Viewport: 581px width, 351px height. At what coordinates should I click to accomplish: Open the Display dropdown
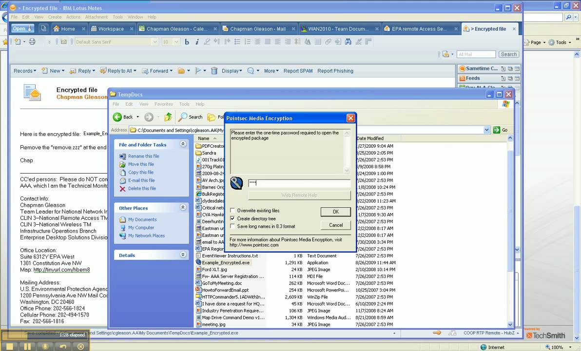coord(232,71)
